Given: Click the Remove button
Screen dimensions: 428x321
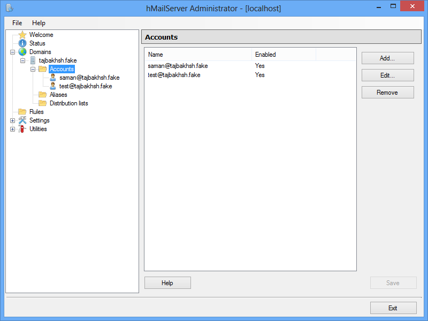Looking at the screenshot, I should (387, 93).
